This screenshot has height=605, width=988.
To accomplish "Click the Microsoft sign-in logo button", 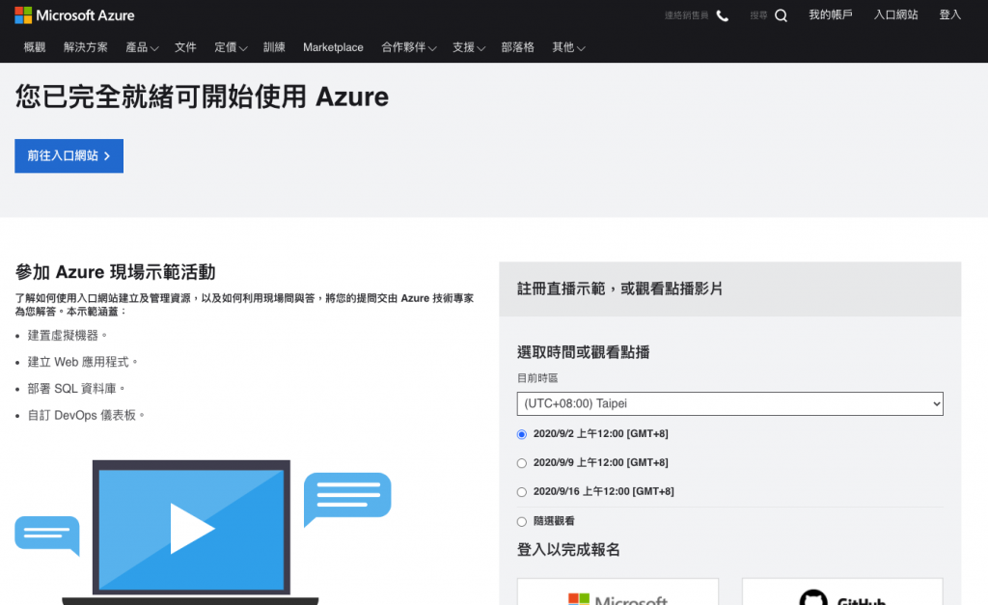I will click(x=617, y=592).
